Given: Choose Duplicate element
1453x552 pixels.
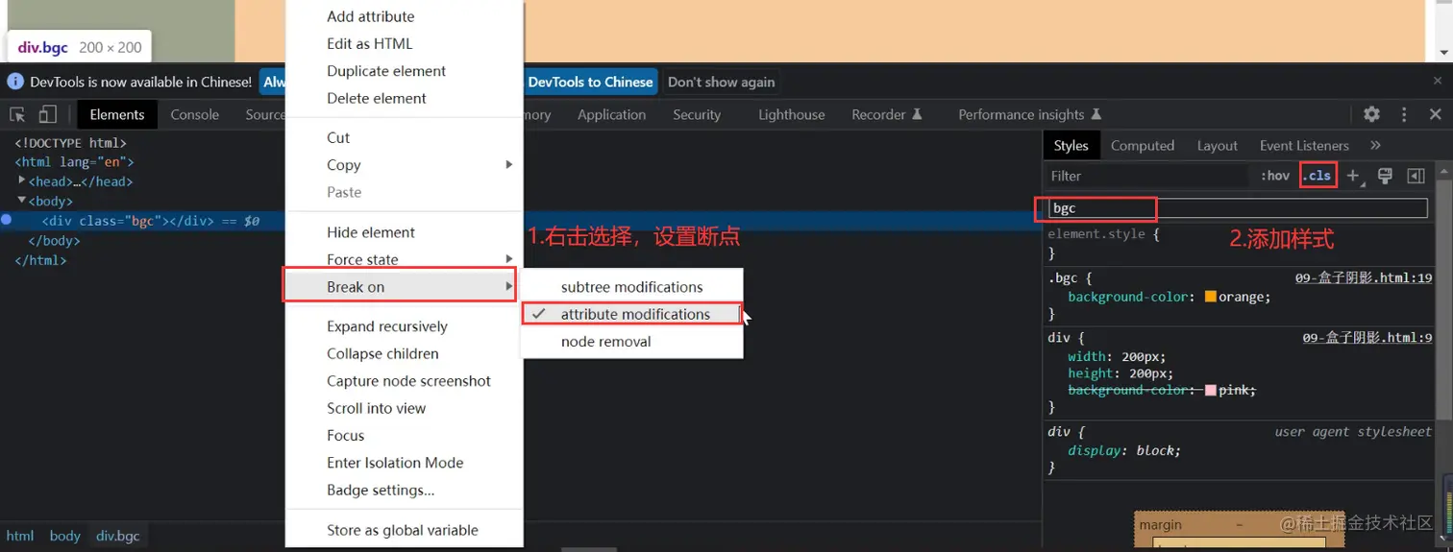Looking at the screenshot, I should click(405, 71).
